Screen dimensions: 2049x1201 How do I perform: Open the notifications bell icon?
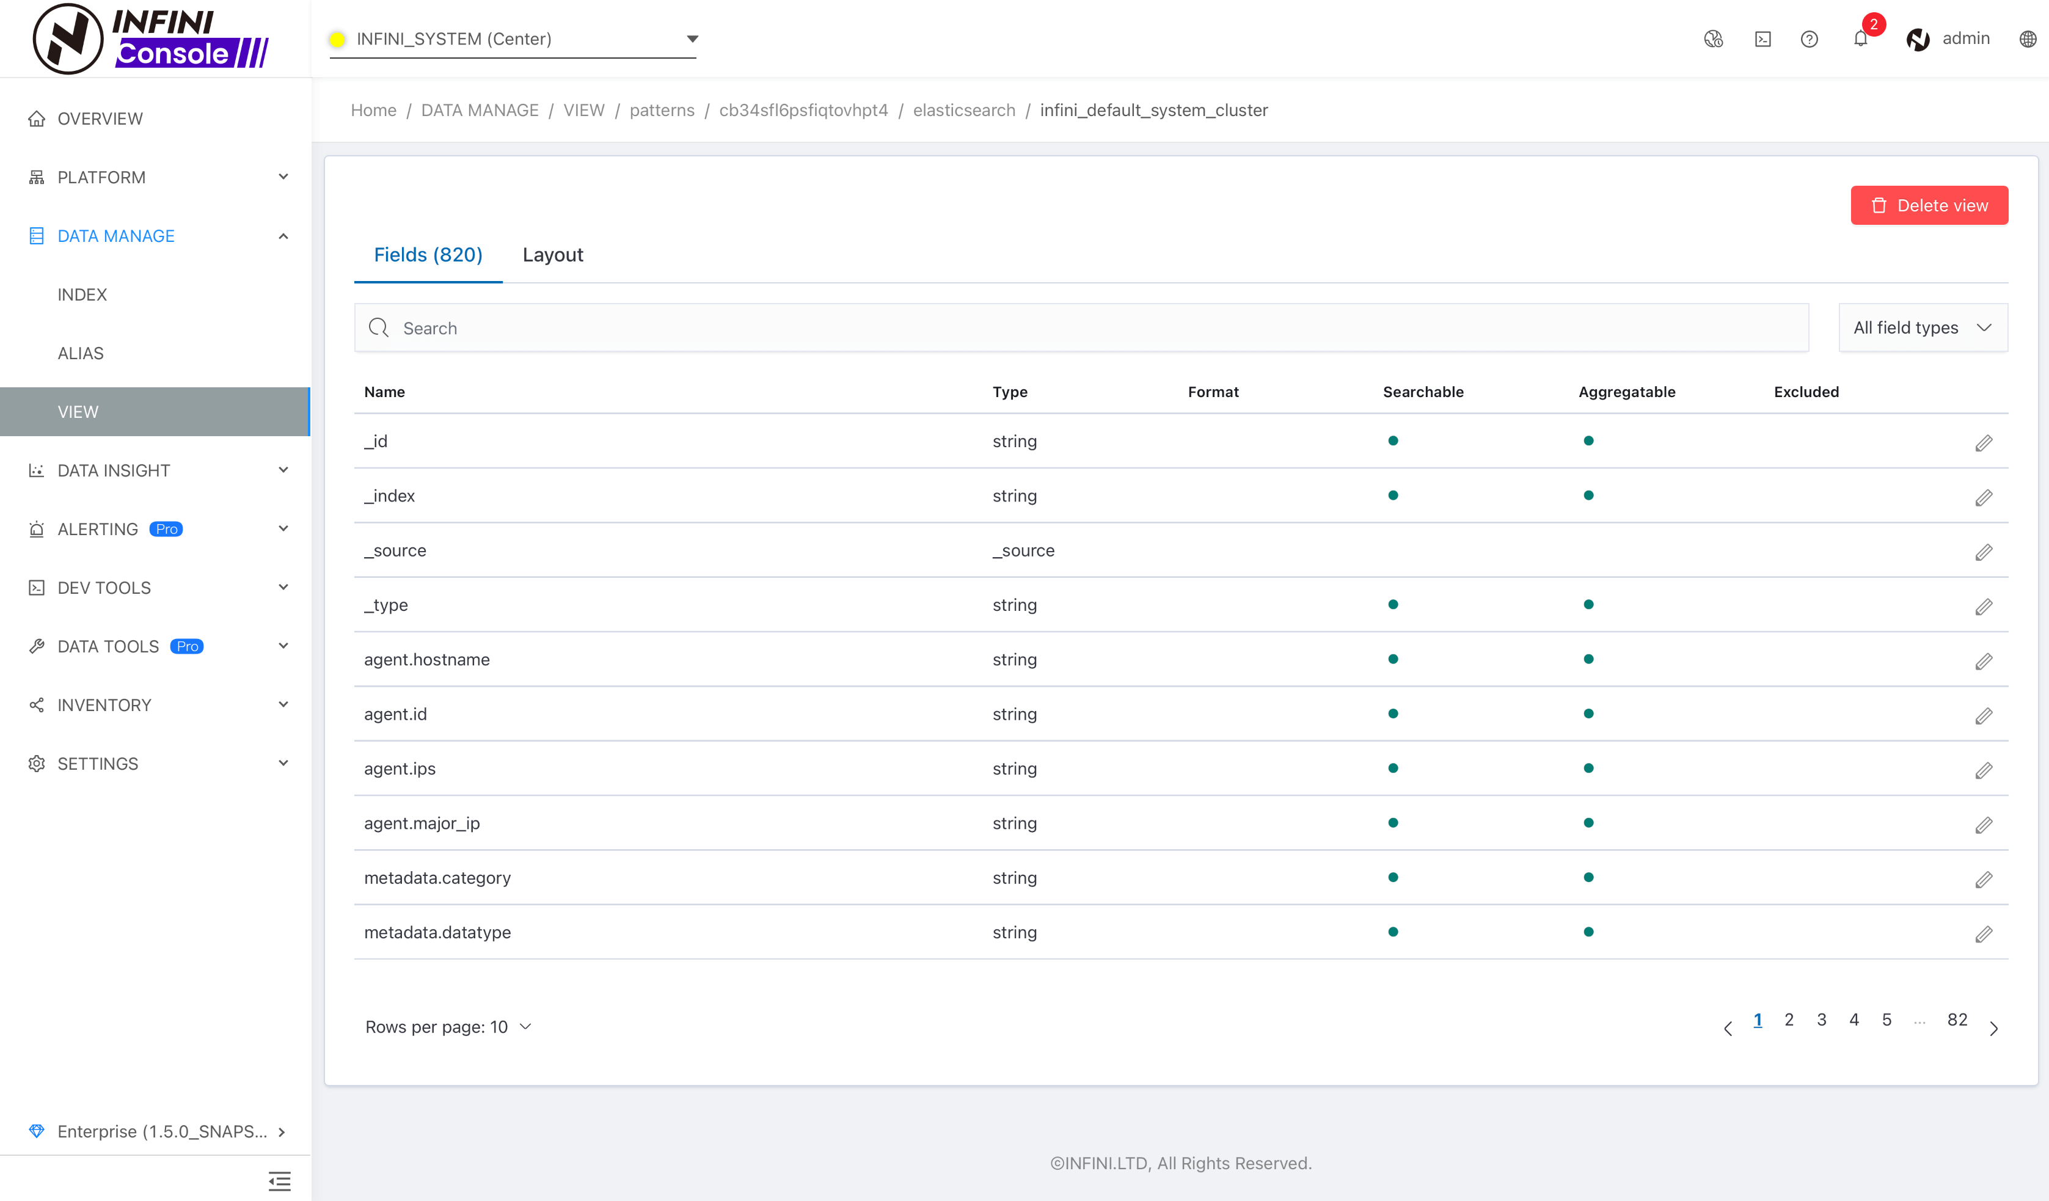tap(1860, 39)
